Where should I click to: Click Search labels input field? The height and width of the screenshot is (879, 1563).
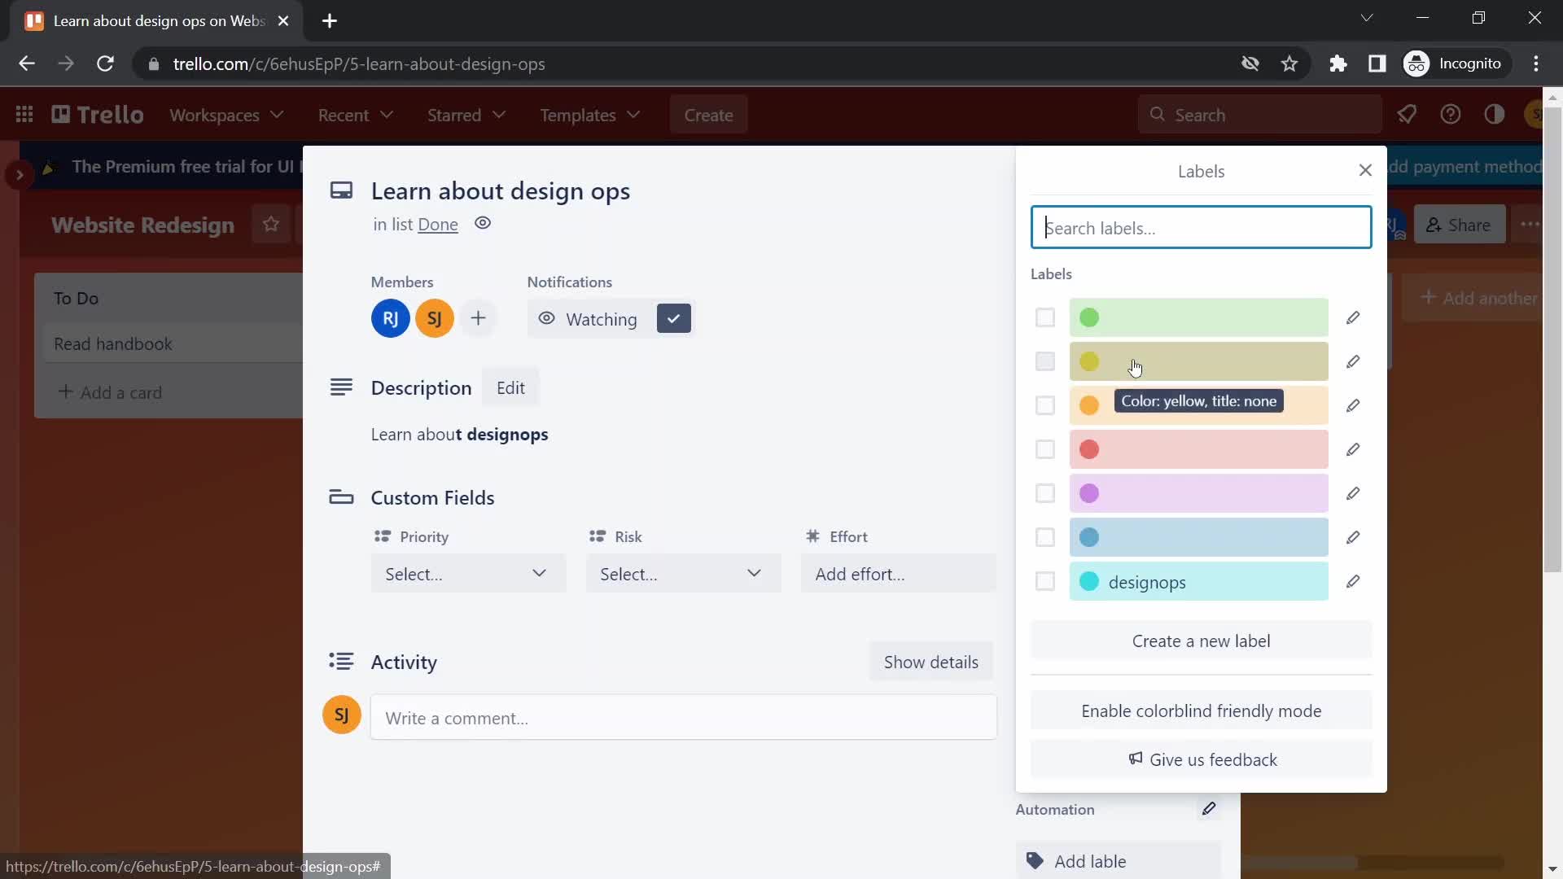point(1200,226)
